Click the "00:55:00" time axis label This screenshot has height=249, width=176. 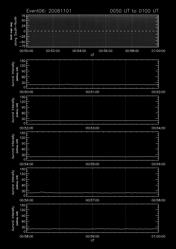coord(93,164)
